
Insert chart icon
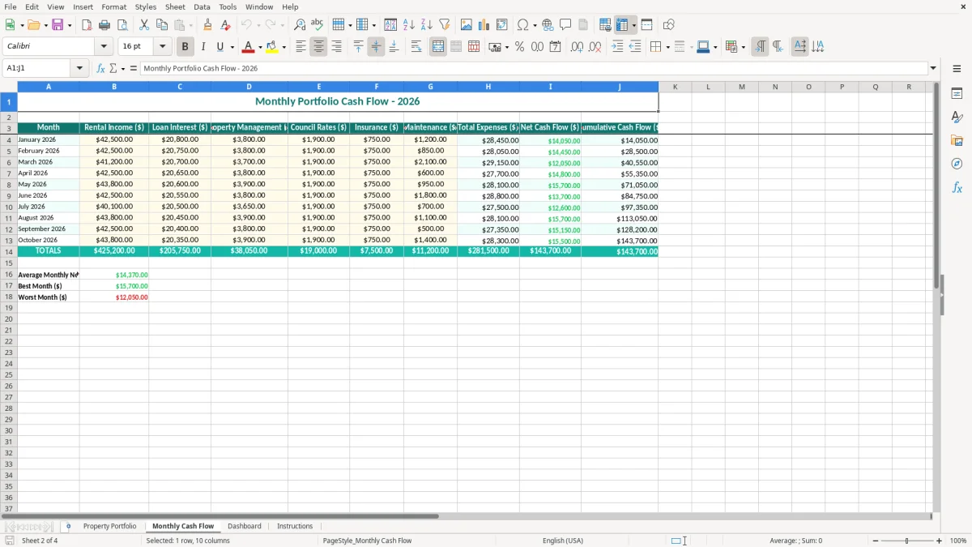[484, 25]
